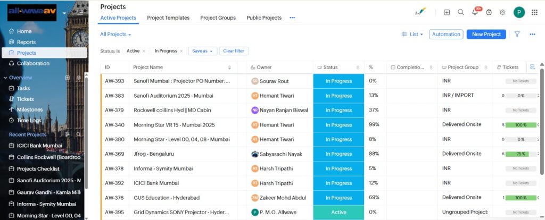Click the quick add plus icon
Screen dimensions: 545x220
(447, 12)
